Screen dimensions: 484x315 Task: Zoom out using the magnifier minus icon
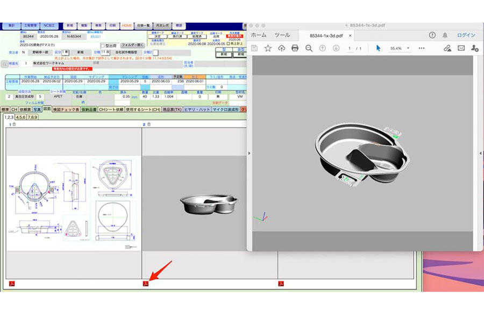[x=309, y=48]
